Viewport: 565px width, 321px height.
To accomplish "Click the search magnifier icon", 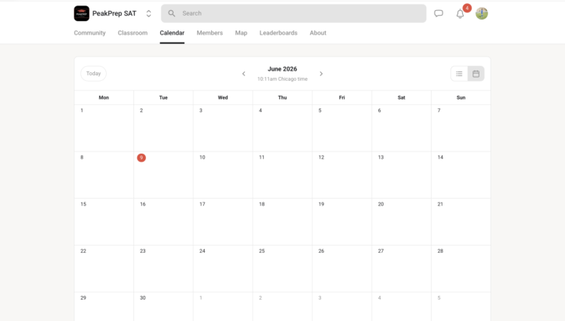I will (x=172, y=13).
